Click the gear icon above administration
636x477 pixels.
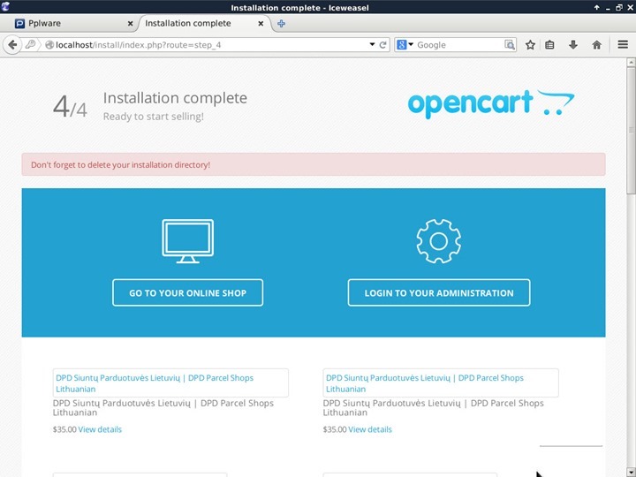coord(438,241)
